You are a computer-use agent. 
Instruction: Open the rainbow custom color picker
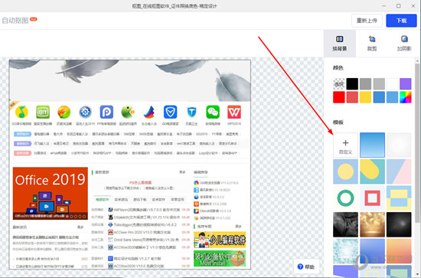(406, 97)
